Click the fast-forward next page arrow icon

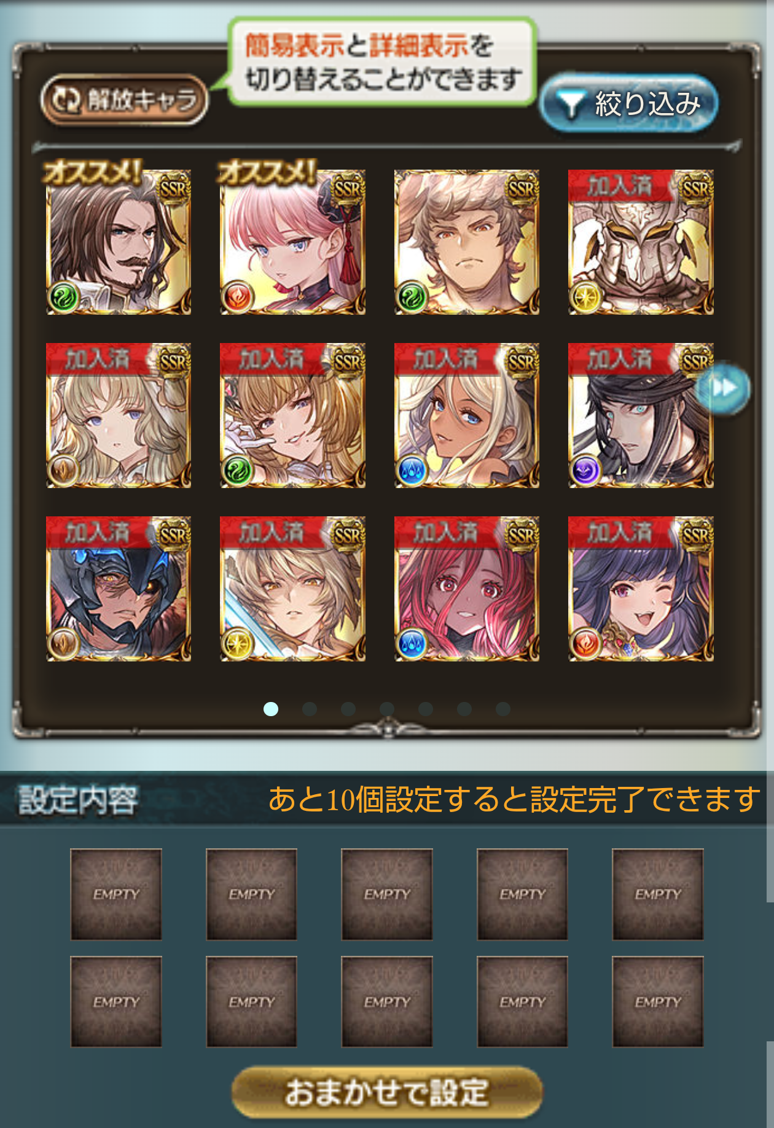723,388
